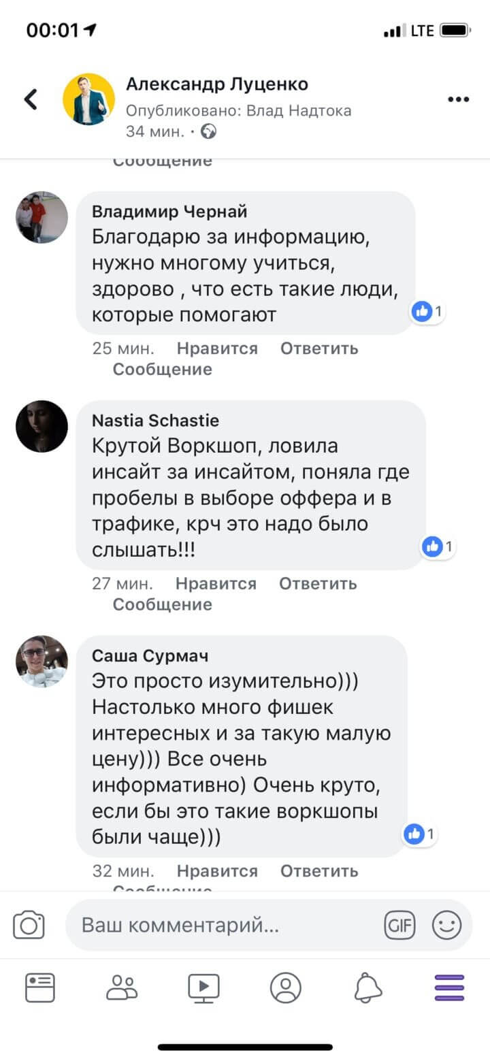Open the emoji smiley picker
Viewport: 490px width, 1061px height.
(x=447, y=926)
